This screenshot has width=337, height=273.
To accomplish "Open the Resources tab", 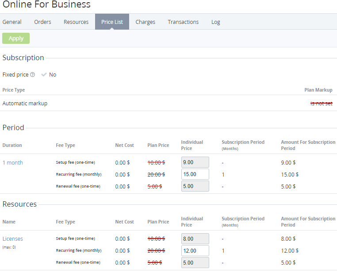I will pyautogui.click(x=76, y=22).
